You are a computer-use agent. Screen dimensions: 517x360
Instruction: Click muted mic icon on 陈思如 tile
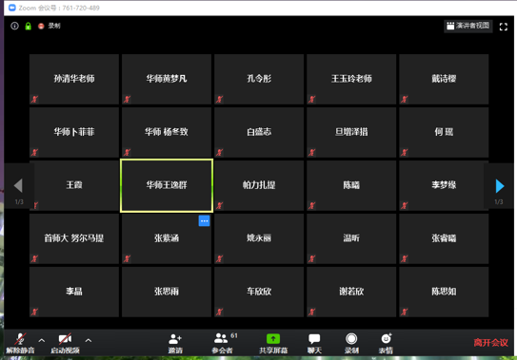405,312
